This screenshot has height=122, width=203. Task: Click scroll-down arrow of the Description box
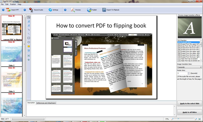click(174, 115)
